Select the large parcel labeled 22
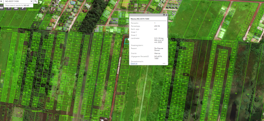 coord(133,83)
